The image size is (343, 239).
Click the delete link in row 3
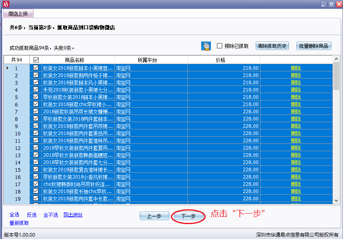coord(296,82)
